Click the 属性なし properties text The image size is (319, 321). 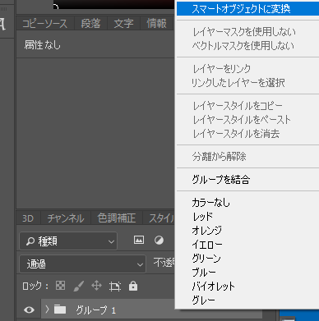tap(43, 45)
